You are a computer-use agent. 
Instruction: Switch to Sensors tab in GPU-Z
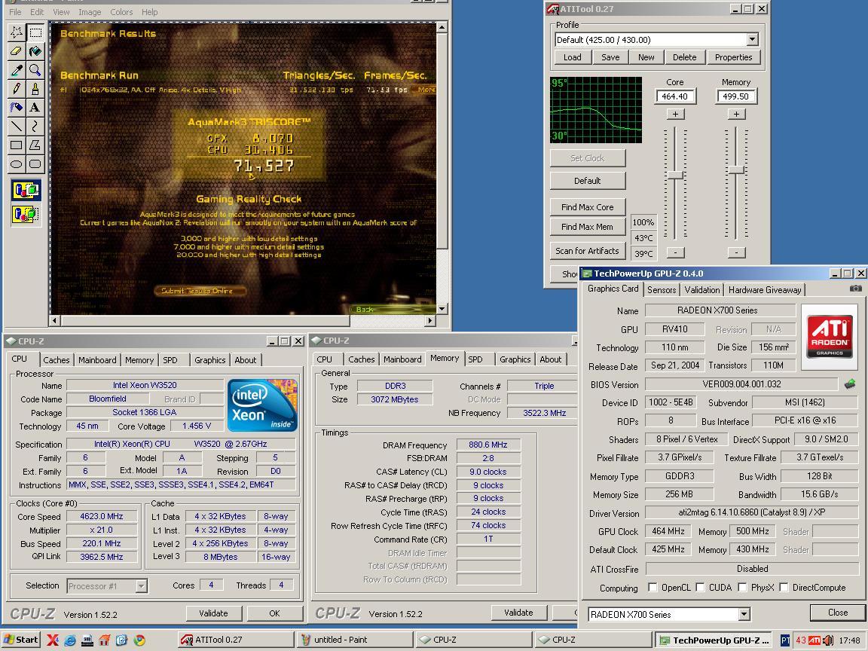[x=662, y=289]
